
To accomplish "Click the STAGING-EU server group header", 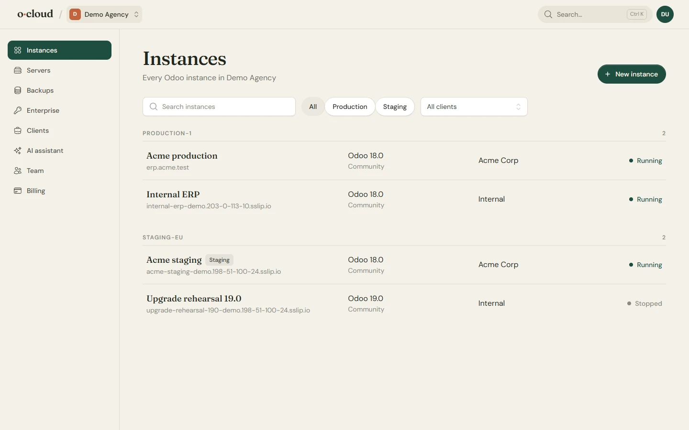I will [163, 237].
